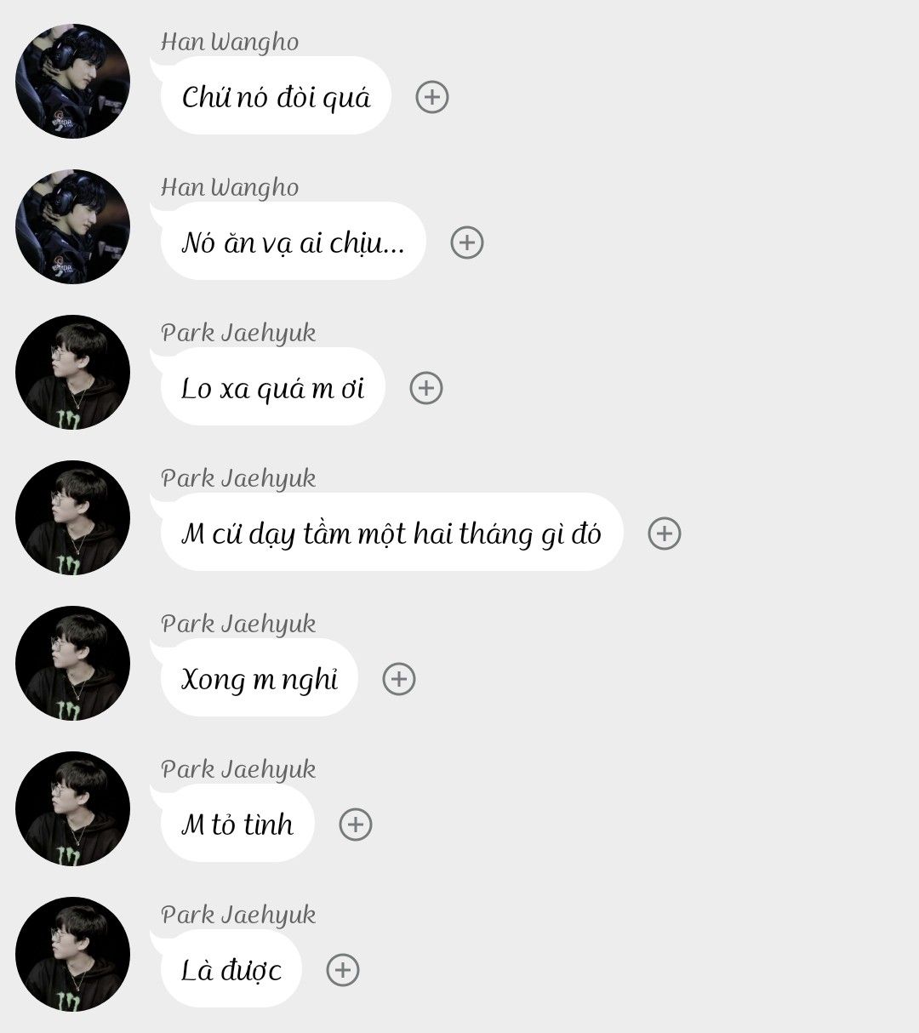Screen dimensions: 919x1033
Task: Click plus icon next to "M tỏ tình"
Action: pyautogui.click(x=355, y=825)
